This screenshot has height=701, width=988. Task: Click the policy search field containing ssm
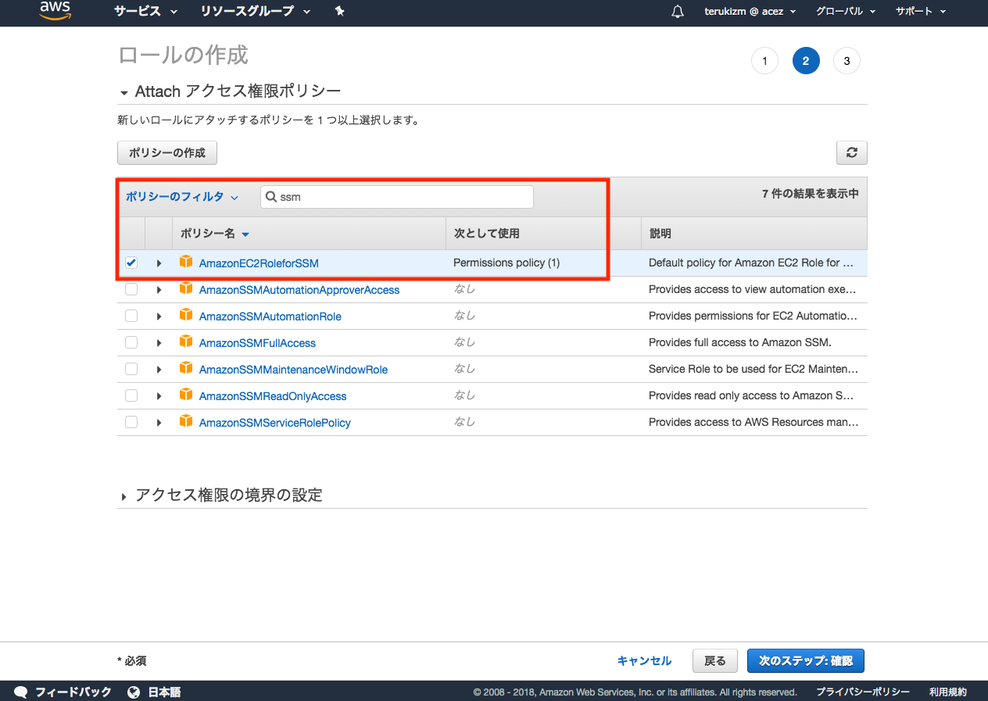pyautogui.click(x=397, y=197)
